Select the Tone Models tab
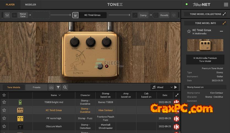The width and height of the screenshot is (230, 133). [x=14, y=87]
